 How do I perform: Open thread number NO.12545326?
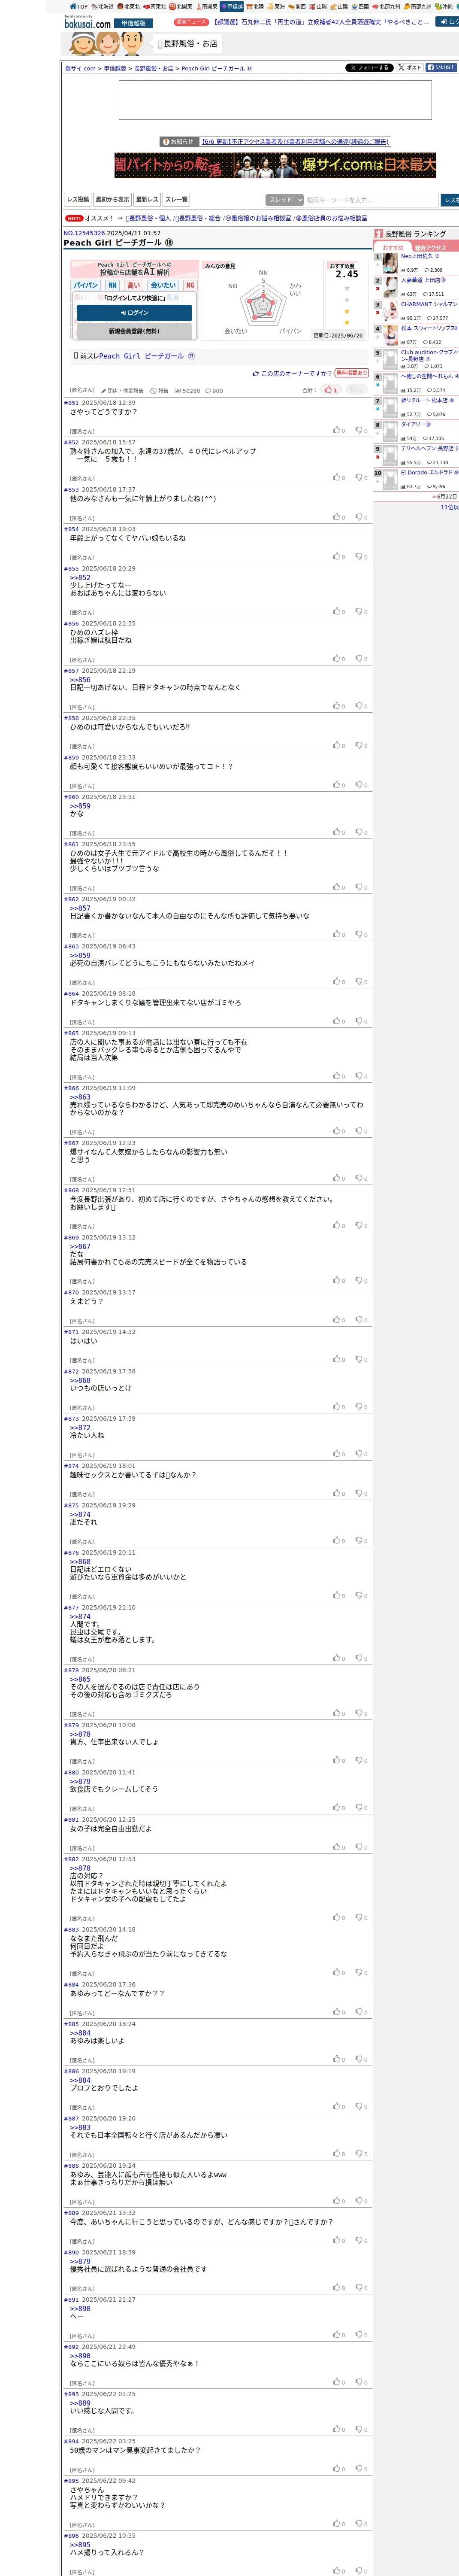coord(84,233)
